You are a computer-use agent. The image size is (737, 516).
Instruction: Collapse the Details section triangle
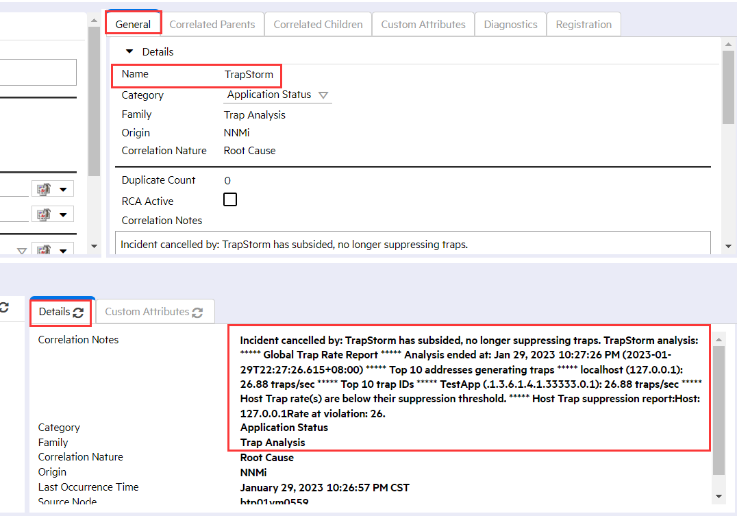129,52
